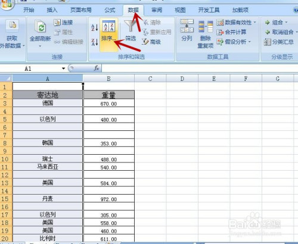Click the cell containing 马来西亚

point(48,167)
